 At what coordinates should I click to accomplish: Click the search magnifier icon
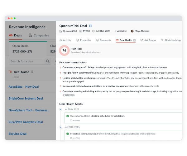click(x=48, y=61)
